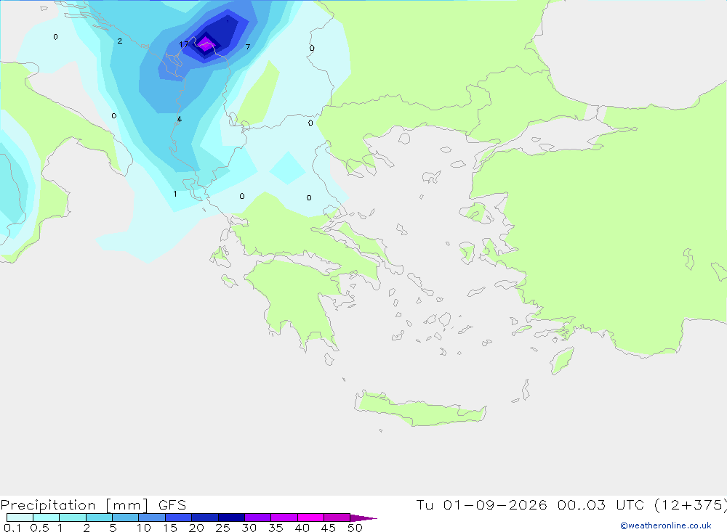Screen dimensions: 727x532
Task: Click the '15' legend scale label
Action: coord(169,528)
